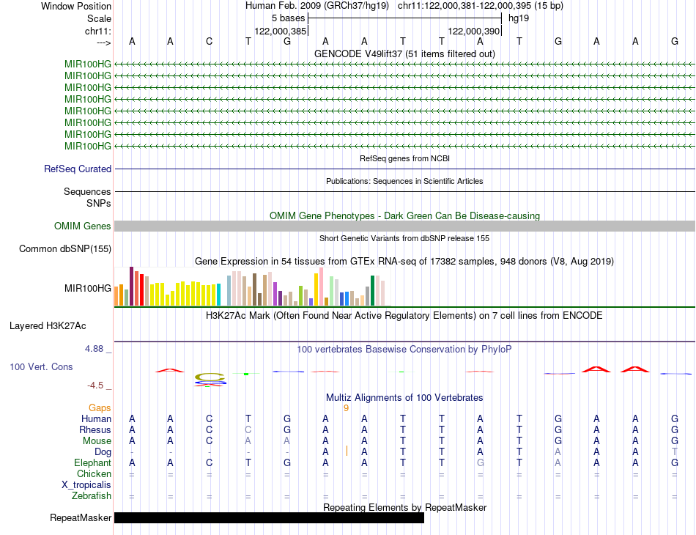The height and width of the screenshot is (535, 696).
Task: Click MIR100HG label beside GTEx expression bars
Action: pyautogui.click(x=87, y=288)
